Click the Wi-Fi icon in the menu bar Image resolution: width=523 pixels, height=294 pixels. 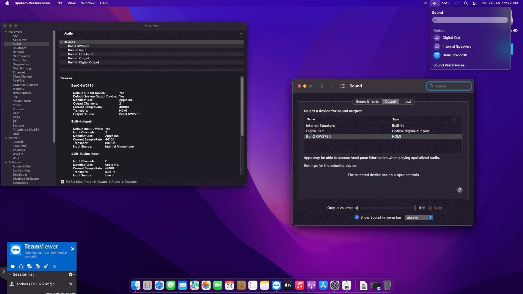pos(457,3)
